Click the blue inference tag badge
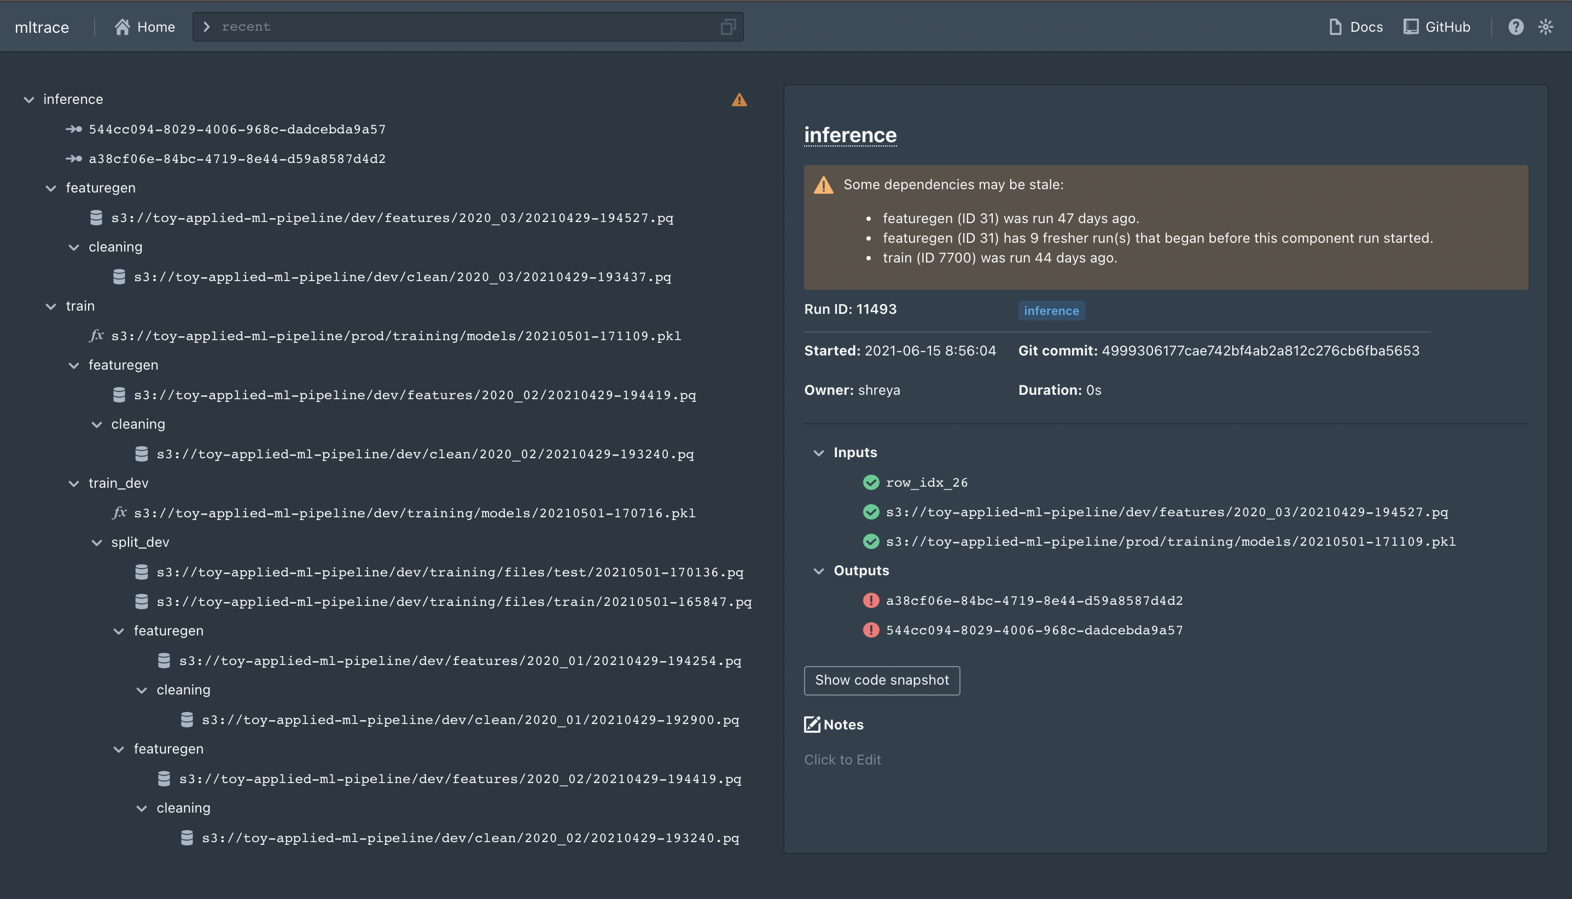This screenshot has width=1572, height=899. [x=1051, y=311]
